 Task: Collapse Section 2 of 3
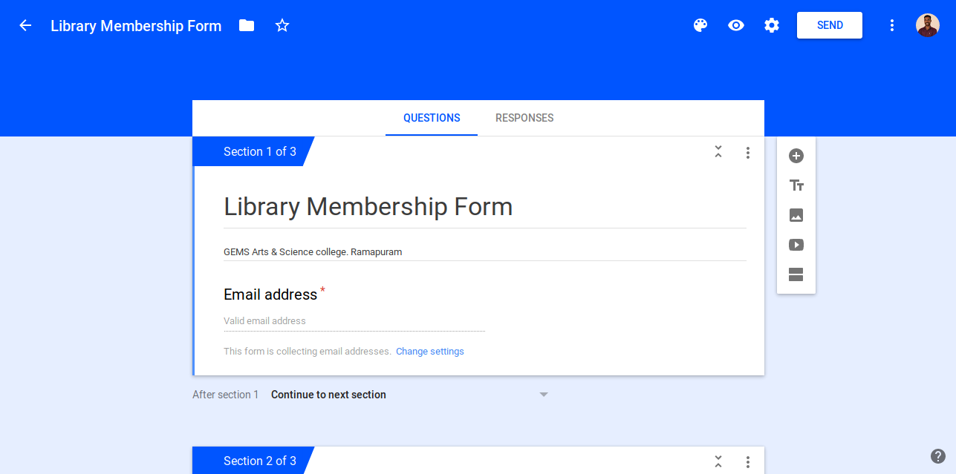click(718, 461)
